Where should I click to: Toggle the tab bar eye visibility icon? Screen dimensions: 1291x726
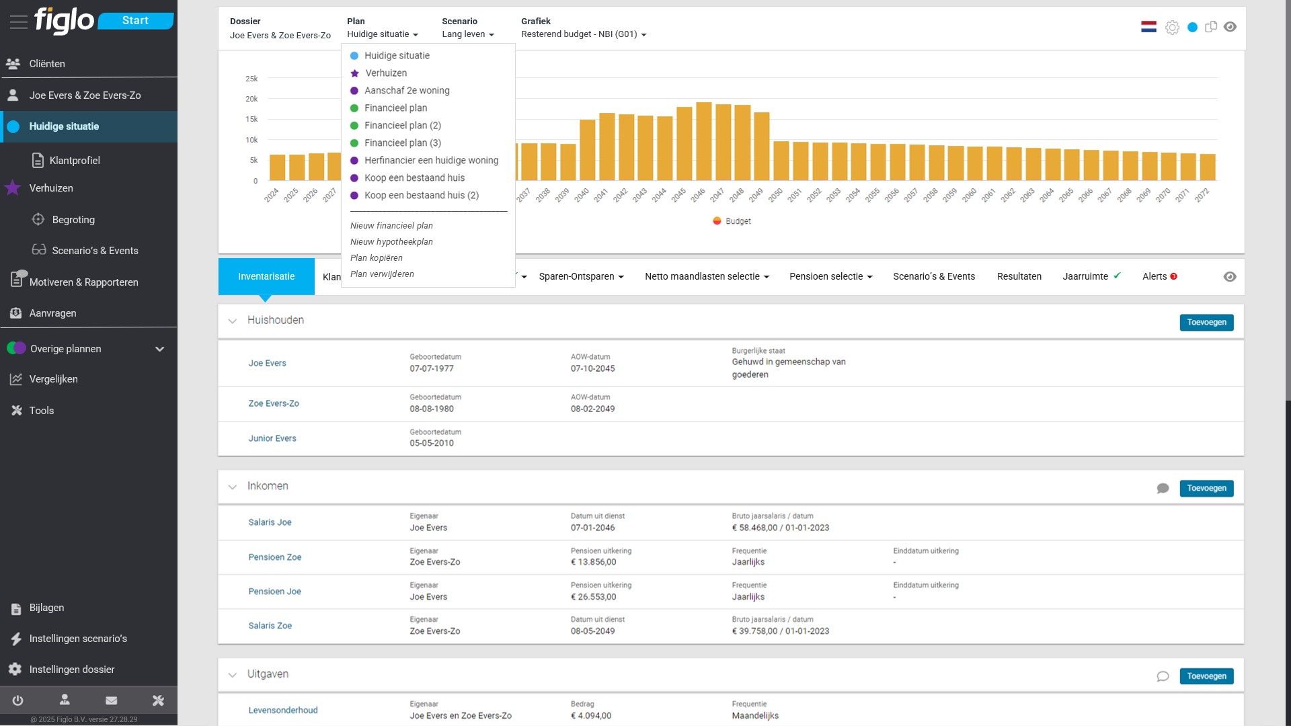pyautogui.click(x=1230, y=277)
